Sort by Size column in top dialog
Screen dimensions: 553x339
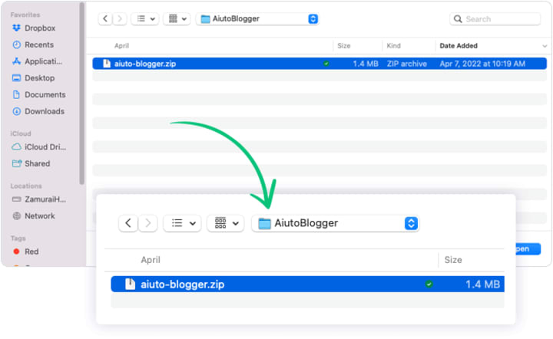coord(344,46)
